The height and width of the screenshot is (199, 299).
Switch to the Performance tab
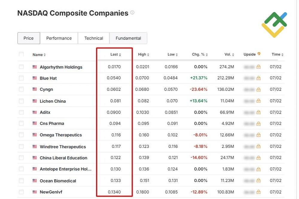coord(59,38)
